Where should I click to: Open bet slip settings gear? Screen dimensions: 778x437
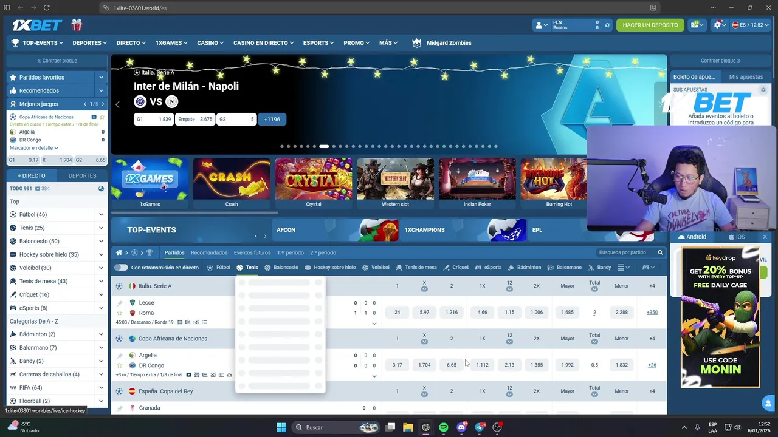coord(763,90)
